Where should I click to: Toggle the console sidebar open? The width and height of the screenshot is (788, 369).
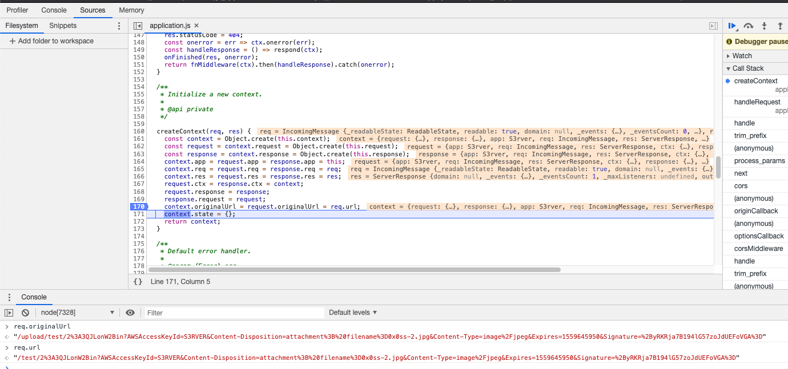9,313
